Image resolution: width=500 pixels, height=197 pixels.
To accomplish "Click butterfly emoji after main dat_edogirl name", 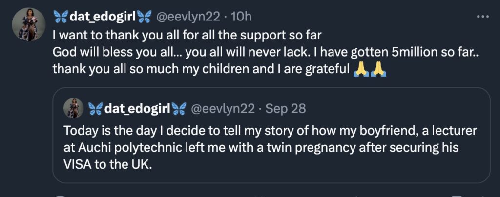I will (145, 17).
